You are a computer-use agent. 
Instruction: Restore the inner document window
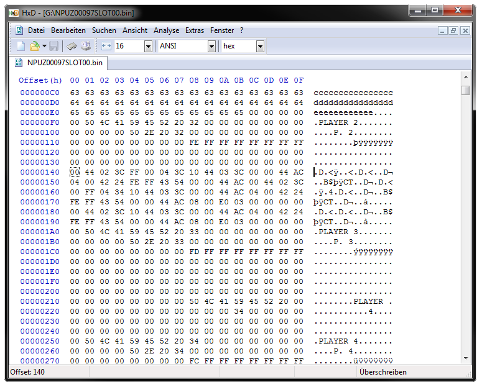(453, 30)
